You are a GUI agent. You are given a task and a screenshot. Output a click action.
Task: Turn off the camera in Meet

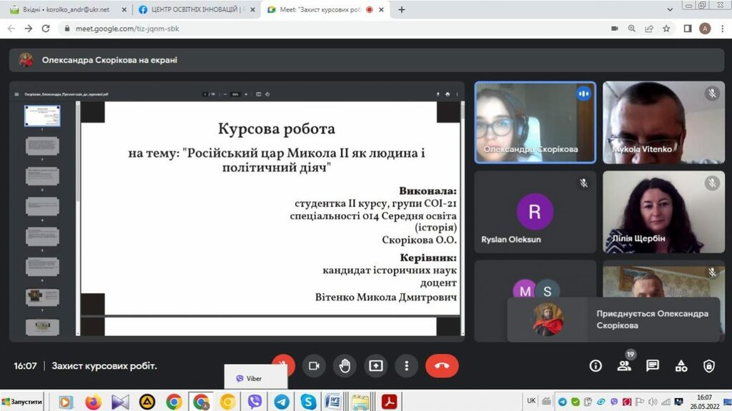coord(314,365)
